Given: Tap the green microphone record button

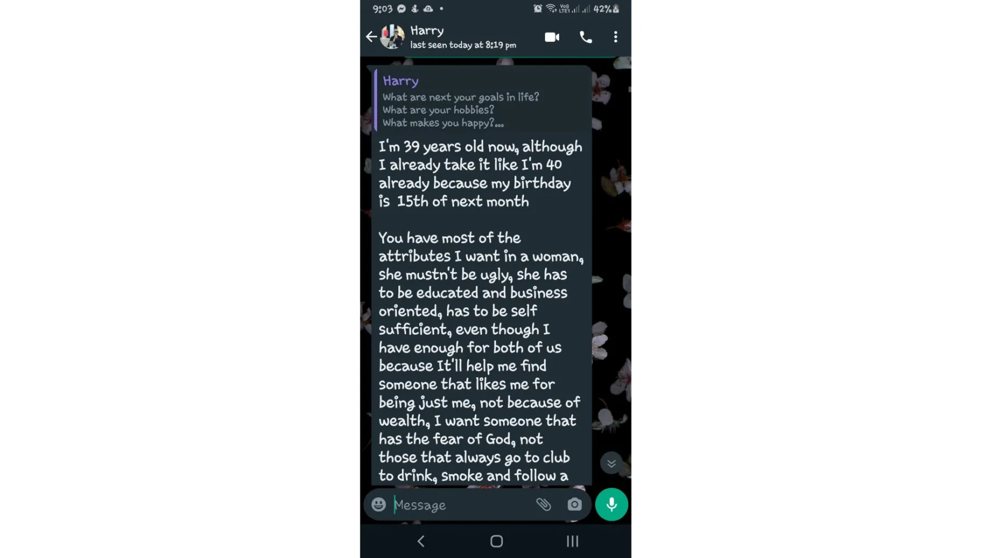Looking at the screenshot, I should [x=611, y=504].
